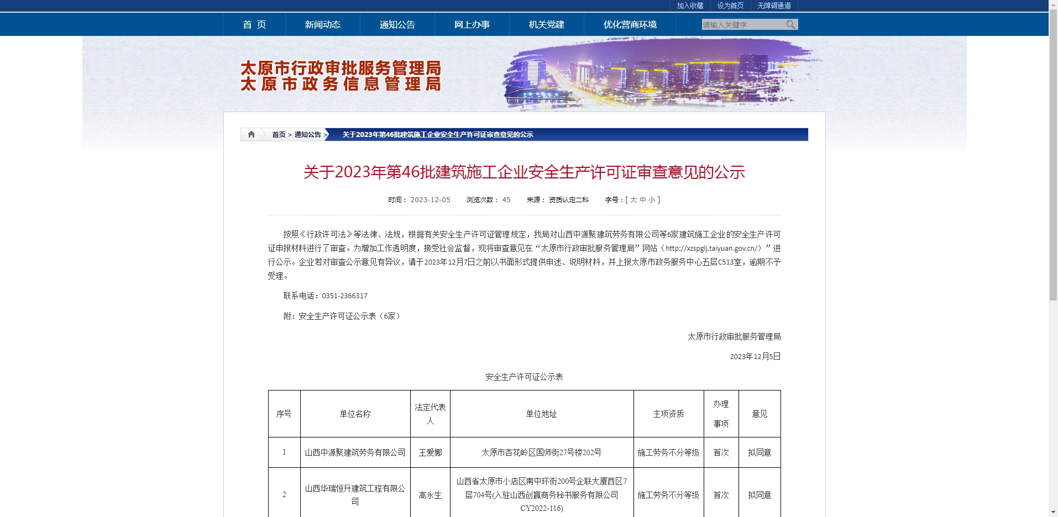Click the table caption 安全生产许可证公示表
The width and height of the screenshot is (1058, 517).
524,377
